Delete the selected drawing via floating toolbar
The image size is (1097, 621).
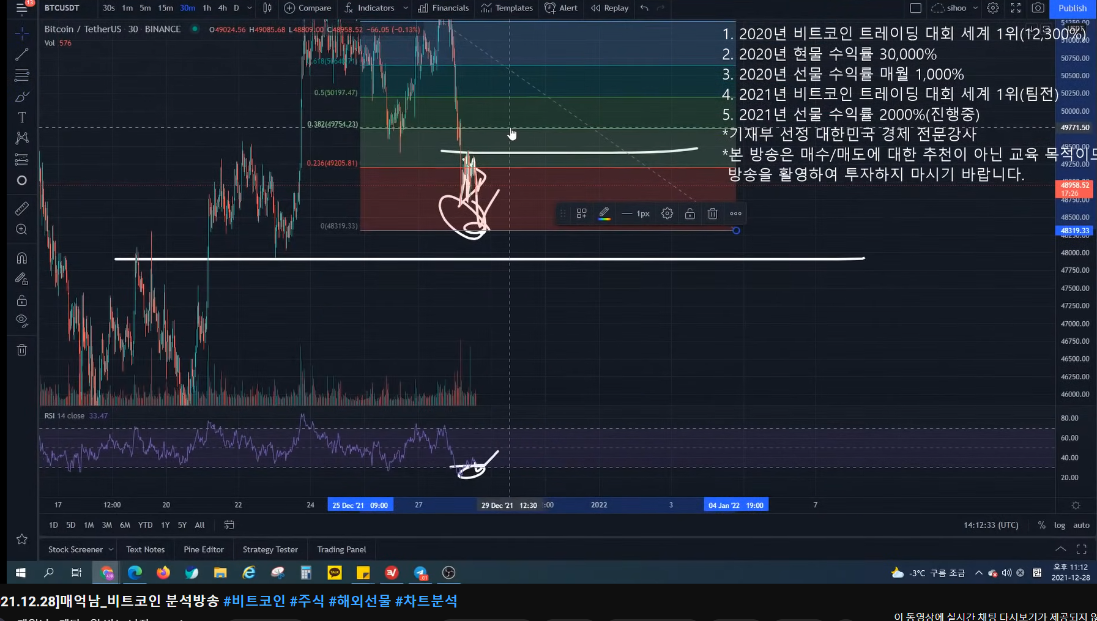coord(712,214)
